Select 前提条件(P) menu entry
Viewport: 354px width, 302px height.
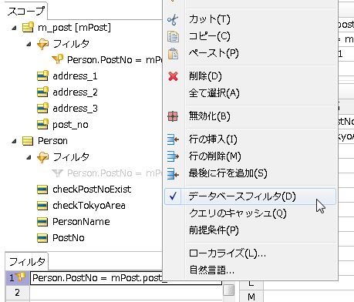(x=214, y=230)
